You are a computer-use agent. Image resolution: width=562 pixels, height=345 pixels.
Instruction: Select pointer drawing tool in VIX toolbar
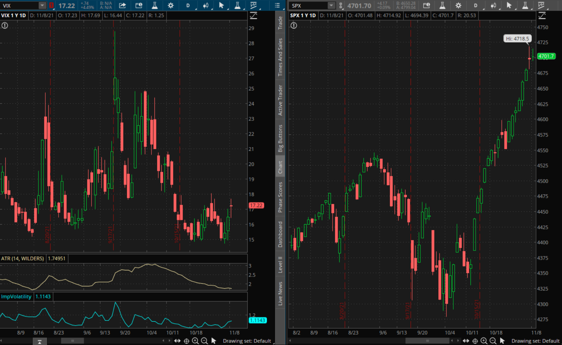(221, 5)
